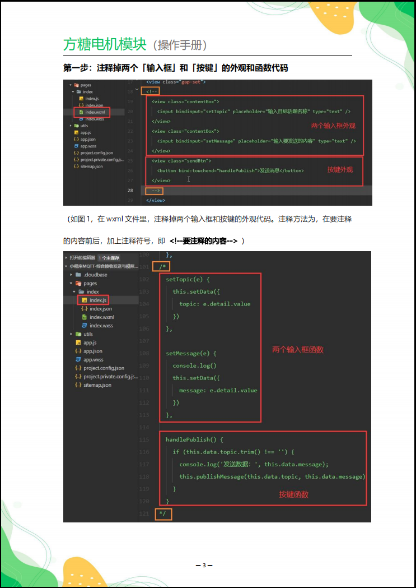Viewport: 416px width, 588px height.
Task: Click console.log('发送数据: ') line 117
Action: [x=254, y=464]
